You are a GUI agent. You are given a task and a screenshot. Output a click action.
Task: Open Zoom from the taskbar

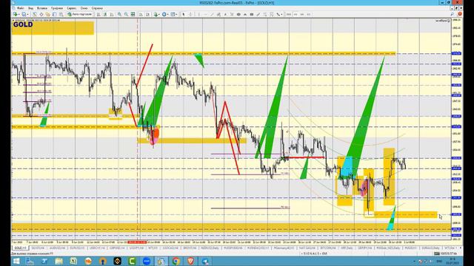147,261
